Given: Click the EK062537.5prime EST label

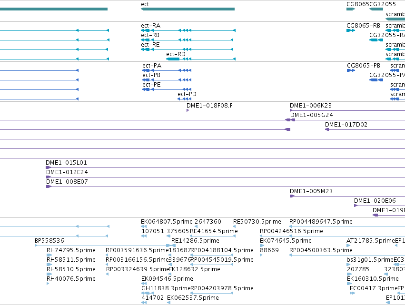Looking at the screenshot, I should 193,298.
